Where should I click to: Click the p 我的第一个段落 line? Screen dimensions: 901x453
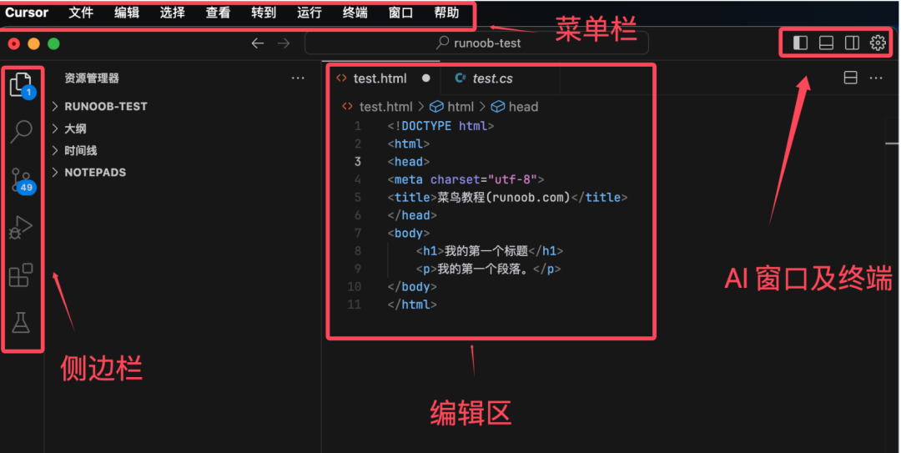[x=488, y=269]
